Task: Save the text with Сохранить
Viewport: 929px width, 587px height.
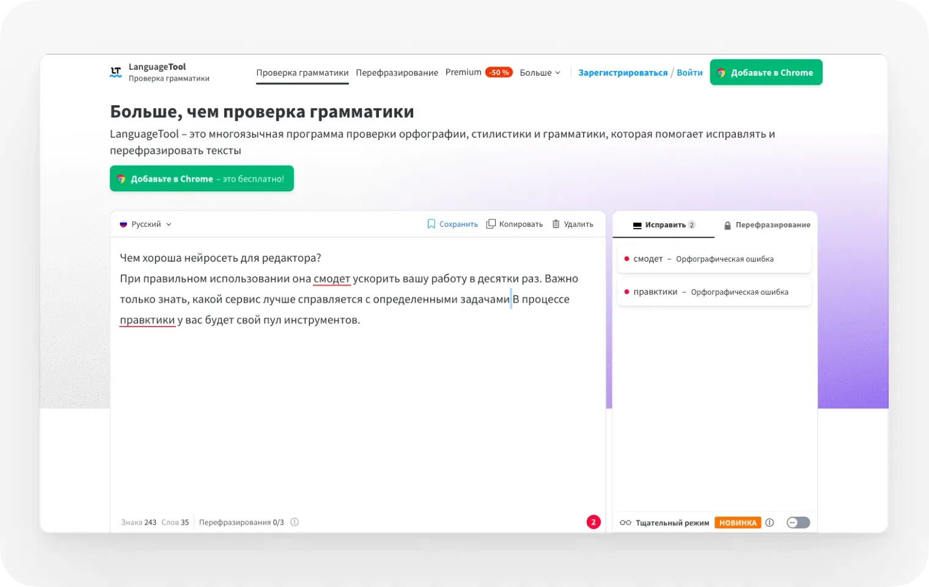Action: [x=453, y=224]
